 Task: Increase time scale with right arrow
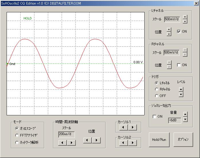coord(71,143)
